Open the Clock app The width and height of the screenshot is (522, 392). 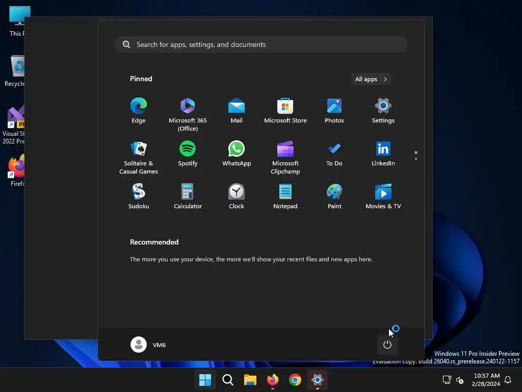tap(237, 197)
